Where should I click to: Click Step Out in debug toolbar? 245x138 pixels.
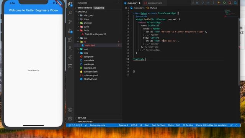pyautogui.click(x=214, y=3)
